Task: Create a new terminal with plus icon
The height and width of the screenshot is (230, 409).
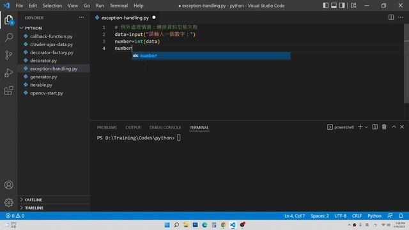Action: (360, 127)
